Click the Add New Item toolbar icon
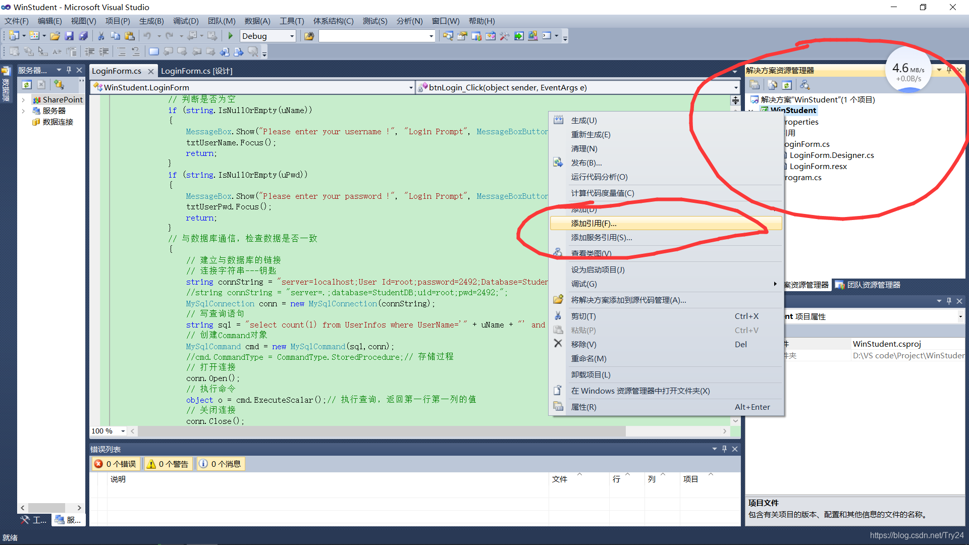Viewport: 969px width, 545px height. point(34,36)
